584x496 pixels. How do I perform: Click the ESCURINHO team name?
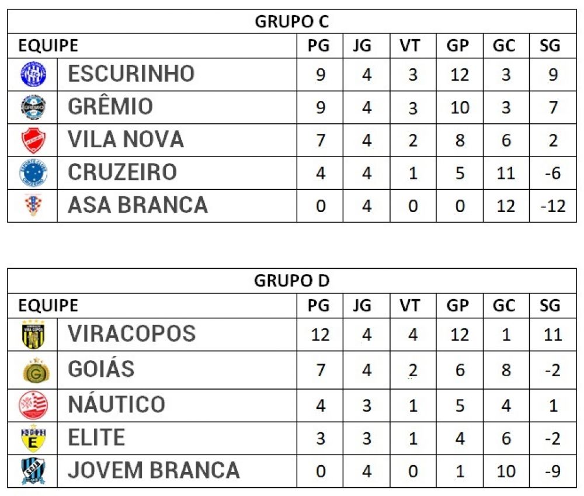[x=131, y=74]
